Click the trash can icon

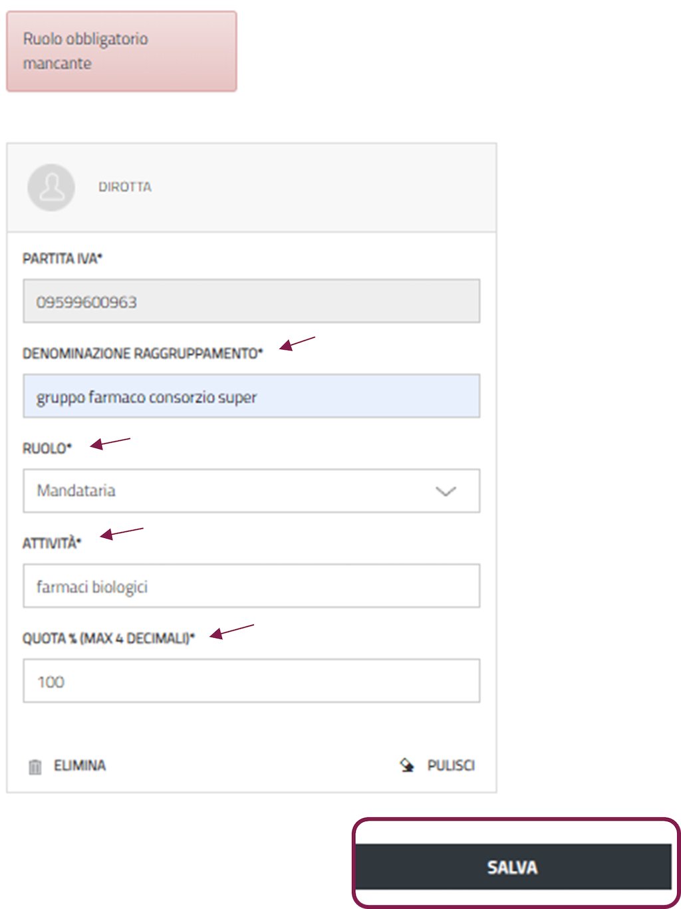pos(35,767)
